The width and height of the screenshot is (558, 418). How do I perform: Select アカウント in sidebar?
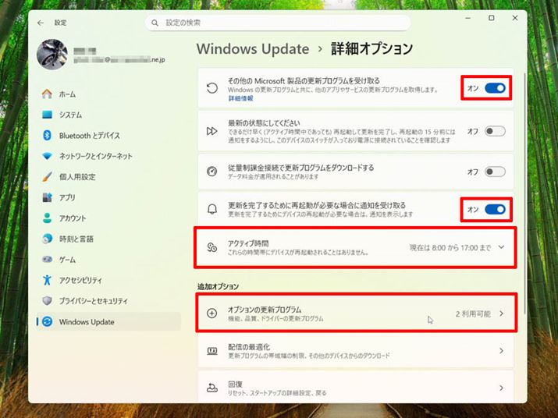coord(108,218)
